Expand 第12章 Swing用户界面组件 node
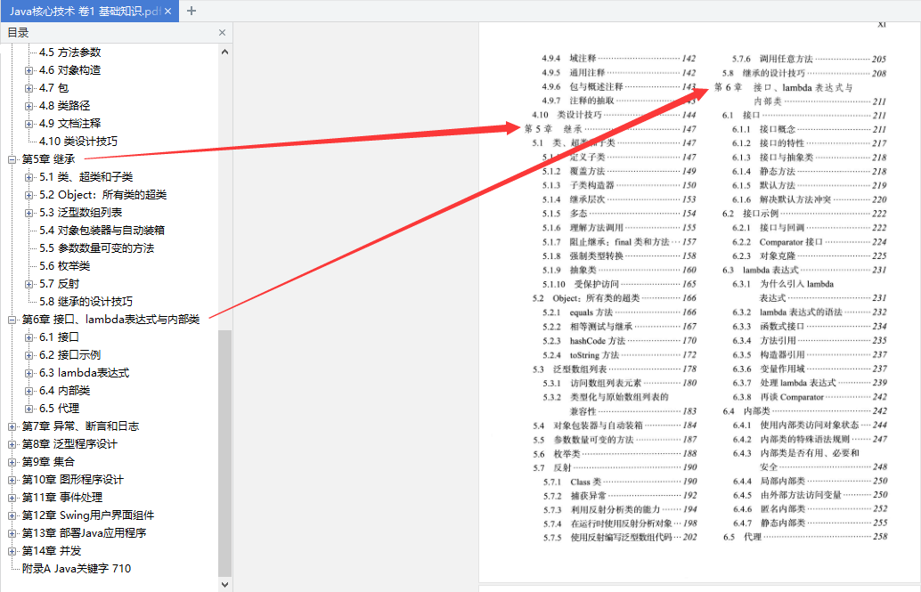This screenshot has width=921, height=592. [12, 515]
